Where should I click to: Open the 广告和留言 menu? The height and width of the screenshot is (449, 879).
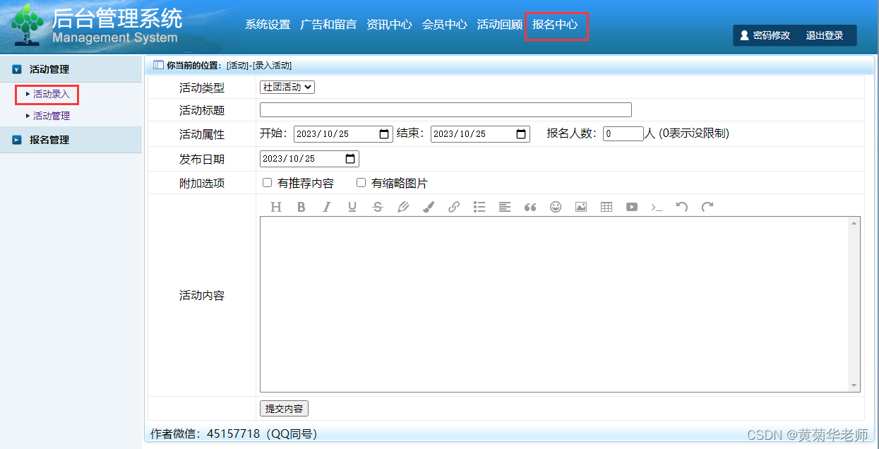pyautogui.click(x=328, y=24)
